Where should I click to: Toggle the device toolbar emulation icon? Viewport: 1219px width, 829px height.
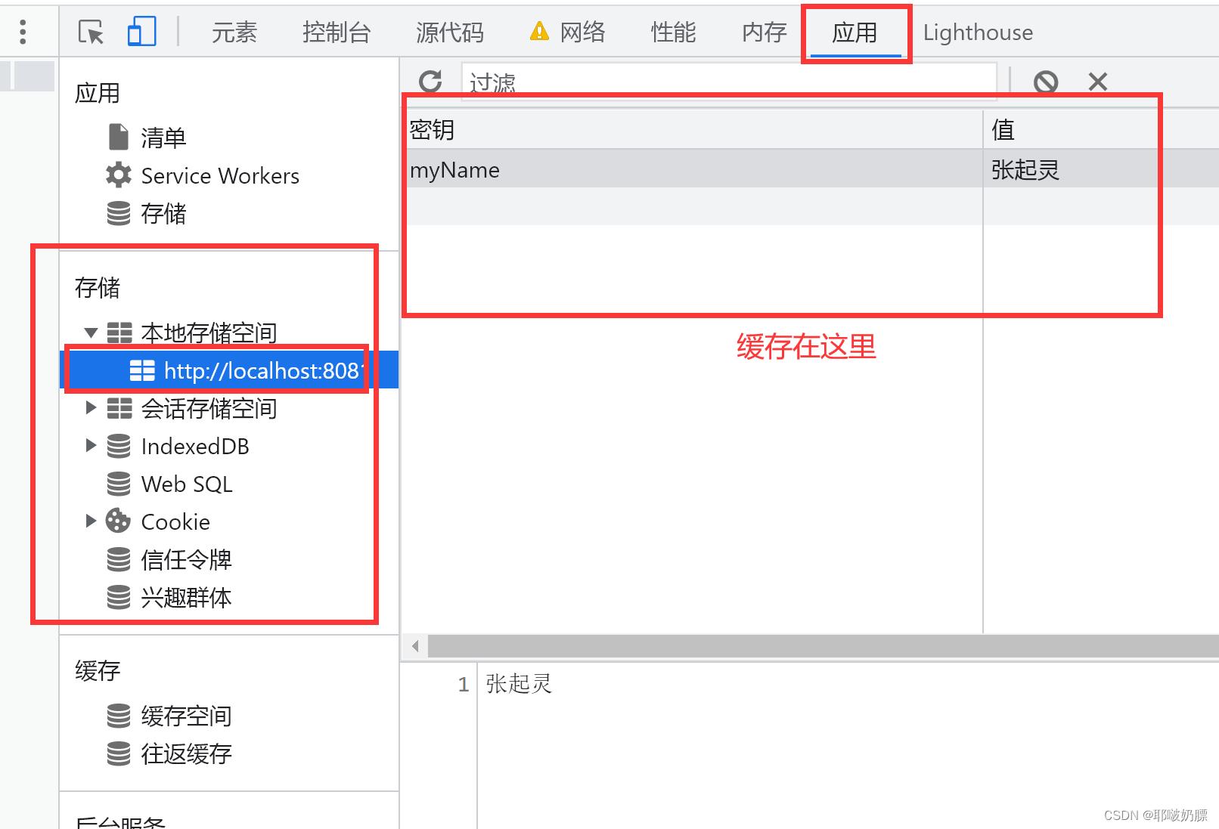click(141, 32)
